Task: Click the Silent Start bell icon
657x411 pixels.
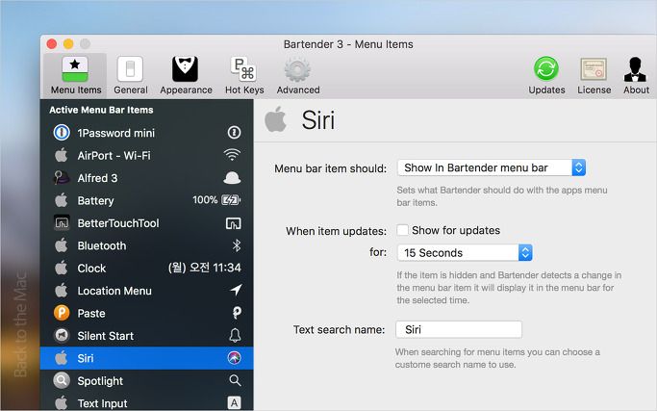Action: 235,336
